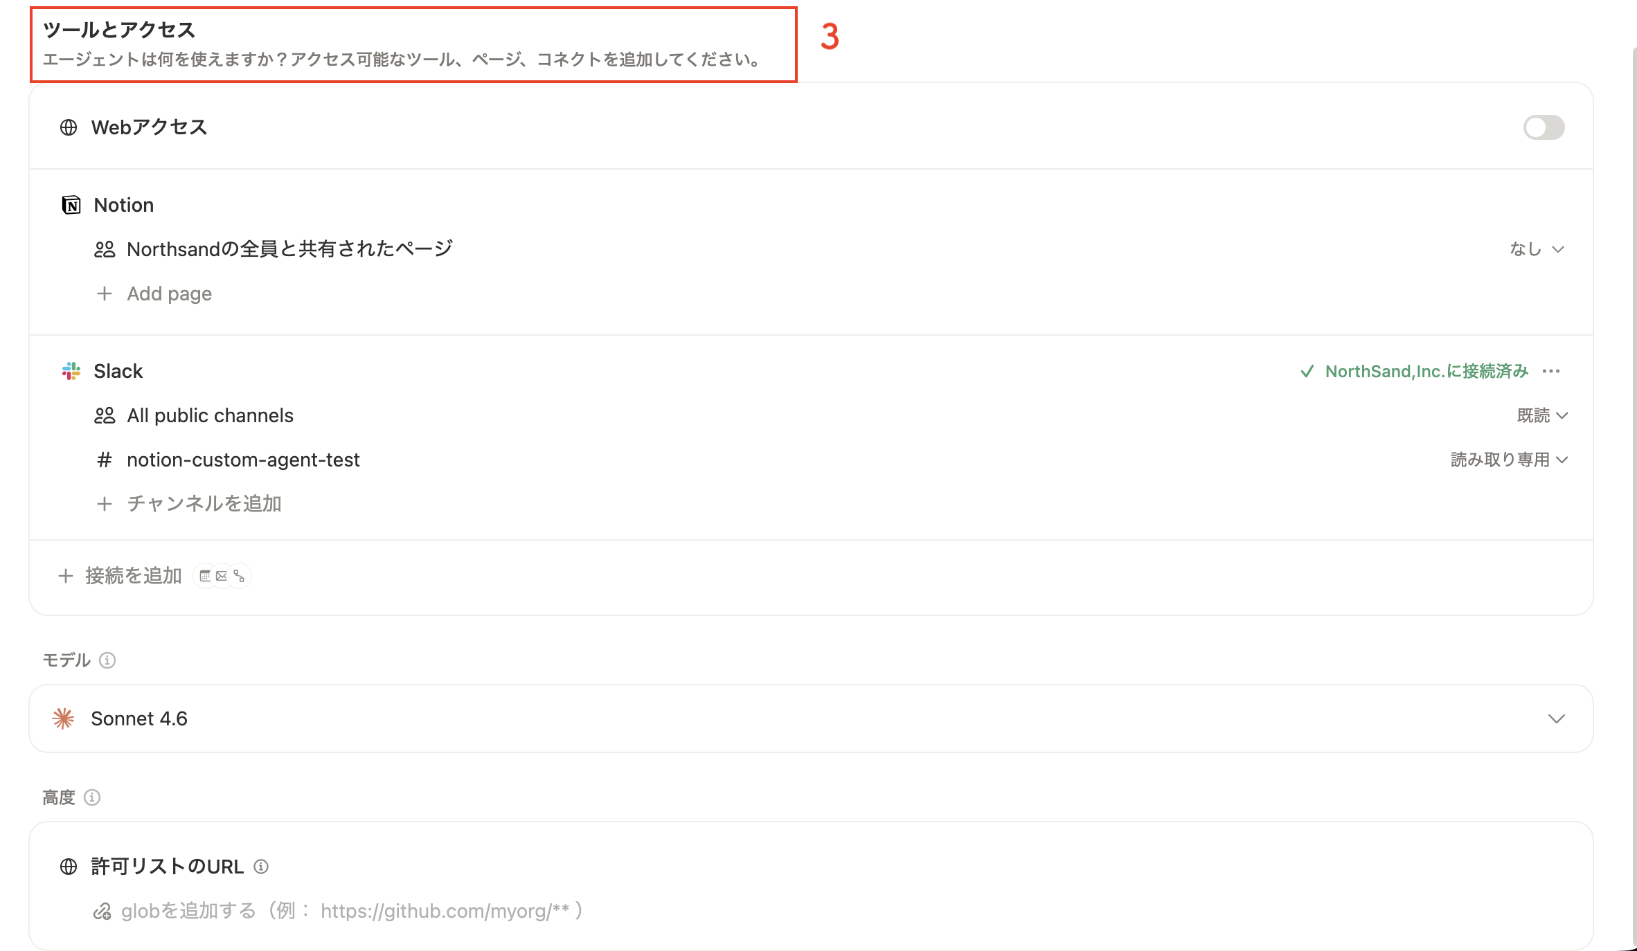The width and height of the screenshot is (1637, 951).
Task: Expand the Sonnet 4.6 model selector
Action: 1556,718
